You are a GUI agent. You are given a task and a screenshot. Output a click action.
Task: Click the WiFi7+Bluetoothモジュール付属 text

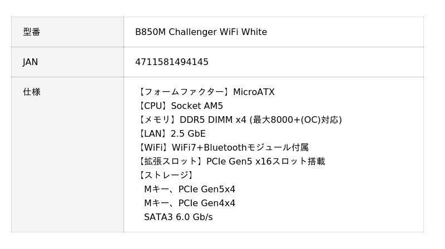coord(240,148)
